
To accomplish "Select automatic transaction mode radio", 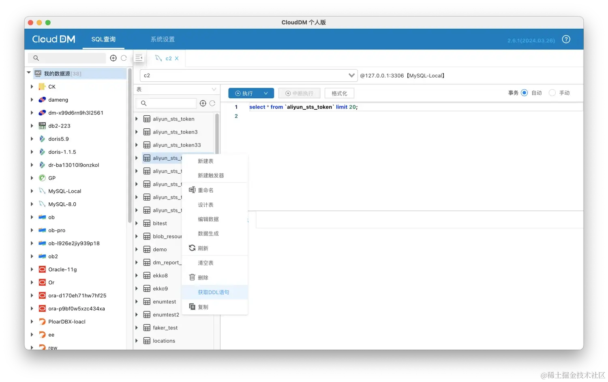I will point(524,93).
